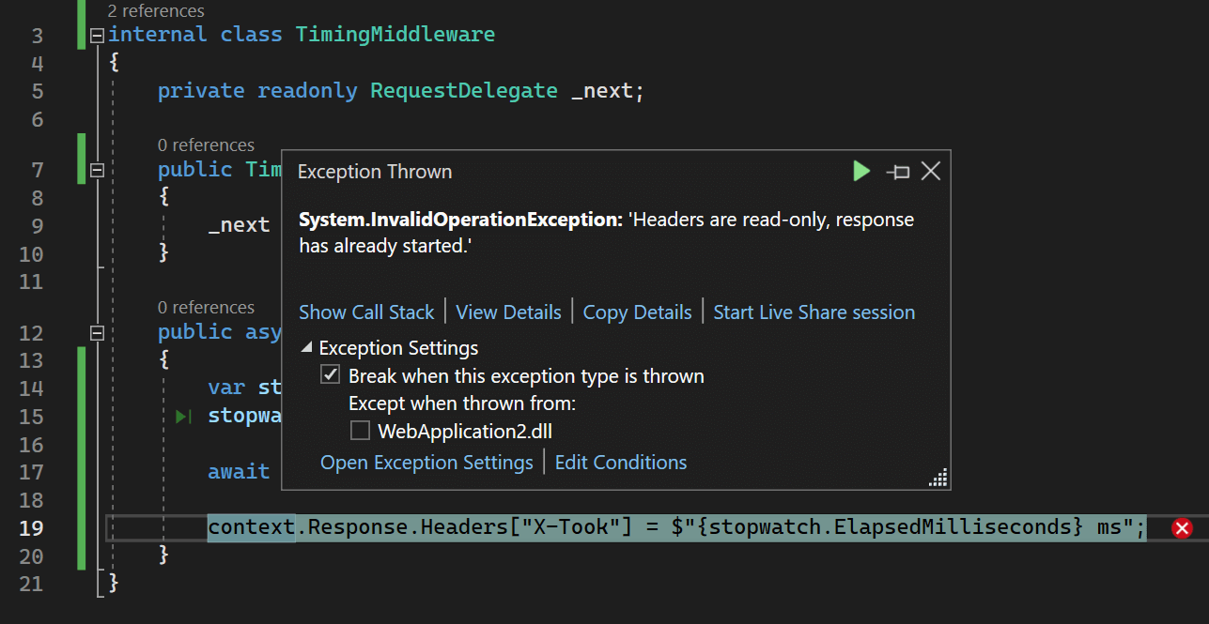This screenshot has height=624, width=1209.
Task: Click View Details in the exception popup
Action: [x=508, y=312]
